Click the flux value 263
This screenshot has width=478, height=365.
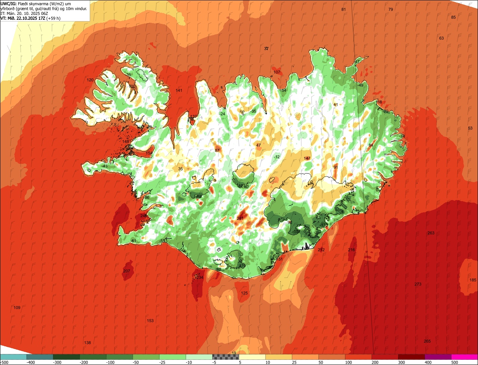[431, 233]
